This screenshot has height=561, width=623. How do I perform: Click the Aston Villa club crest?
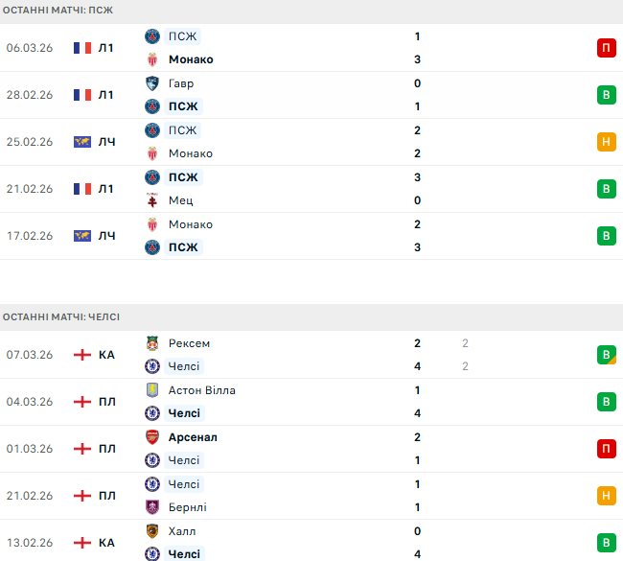[x=151, y=390]
